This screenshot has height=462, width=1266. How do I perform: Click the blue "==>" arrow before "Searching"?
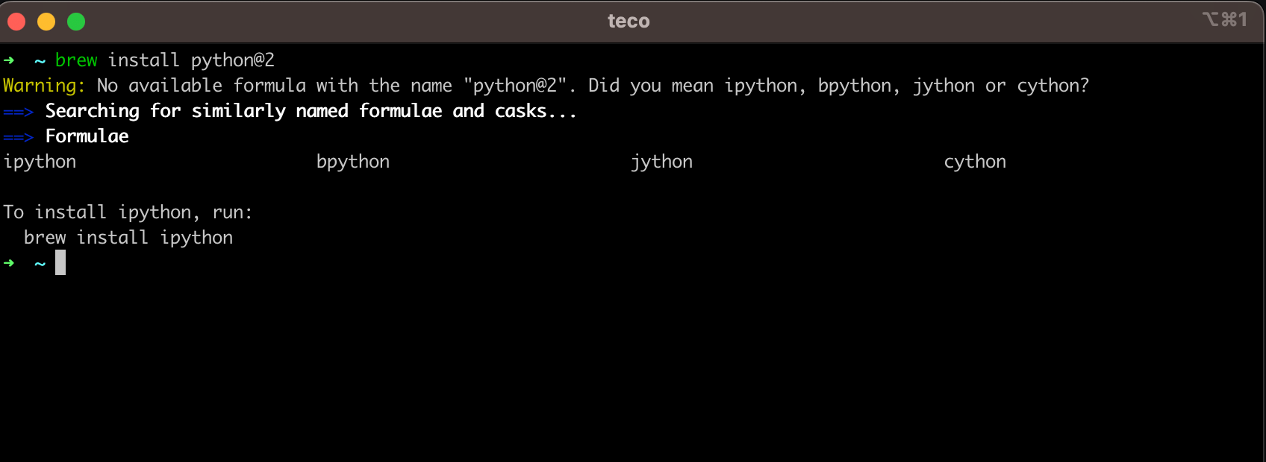click(x=18, y=112)
